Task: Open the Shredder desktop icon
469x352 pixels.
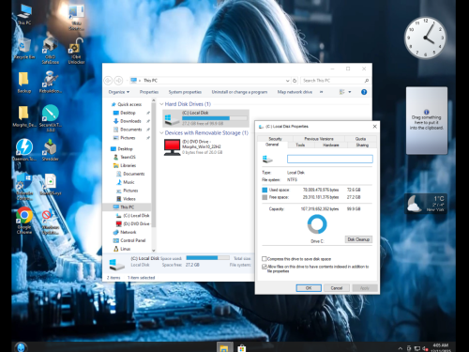Action: [50, 149]
